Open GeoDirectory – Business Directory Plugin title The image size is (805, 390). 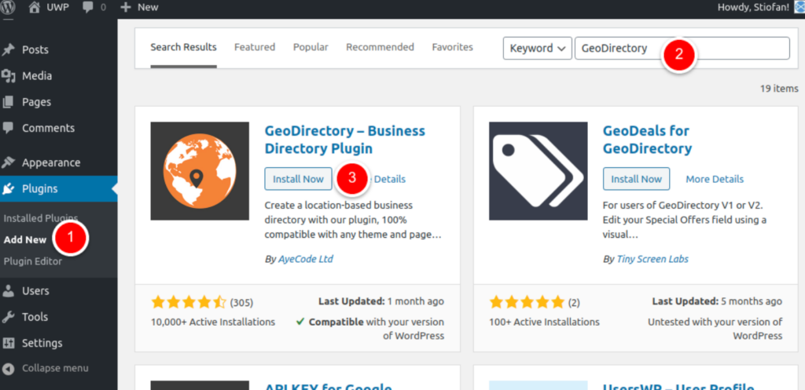344,140
